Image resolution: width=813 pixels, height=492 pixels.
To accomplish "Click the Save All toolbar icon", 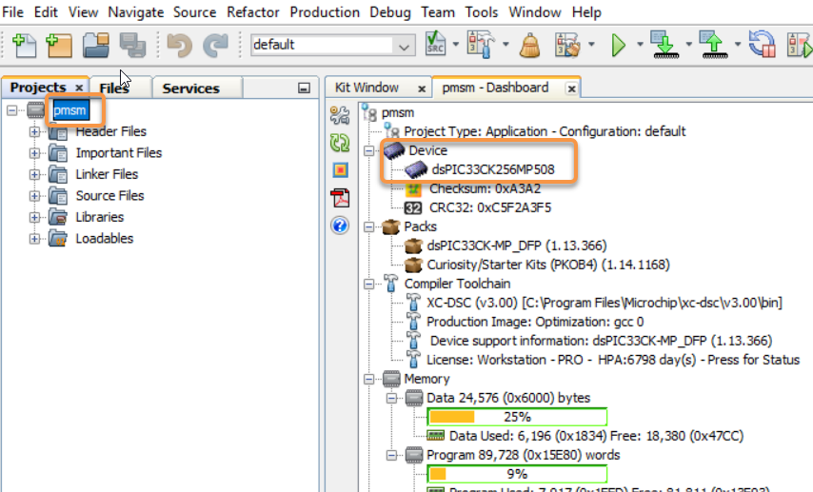I will [132, 45].
